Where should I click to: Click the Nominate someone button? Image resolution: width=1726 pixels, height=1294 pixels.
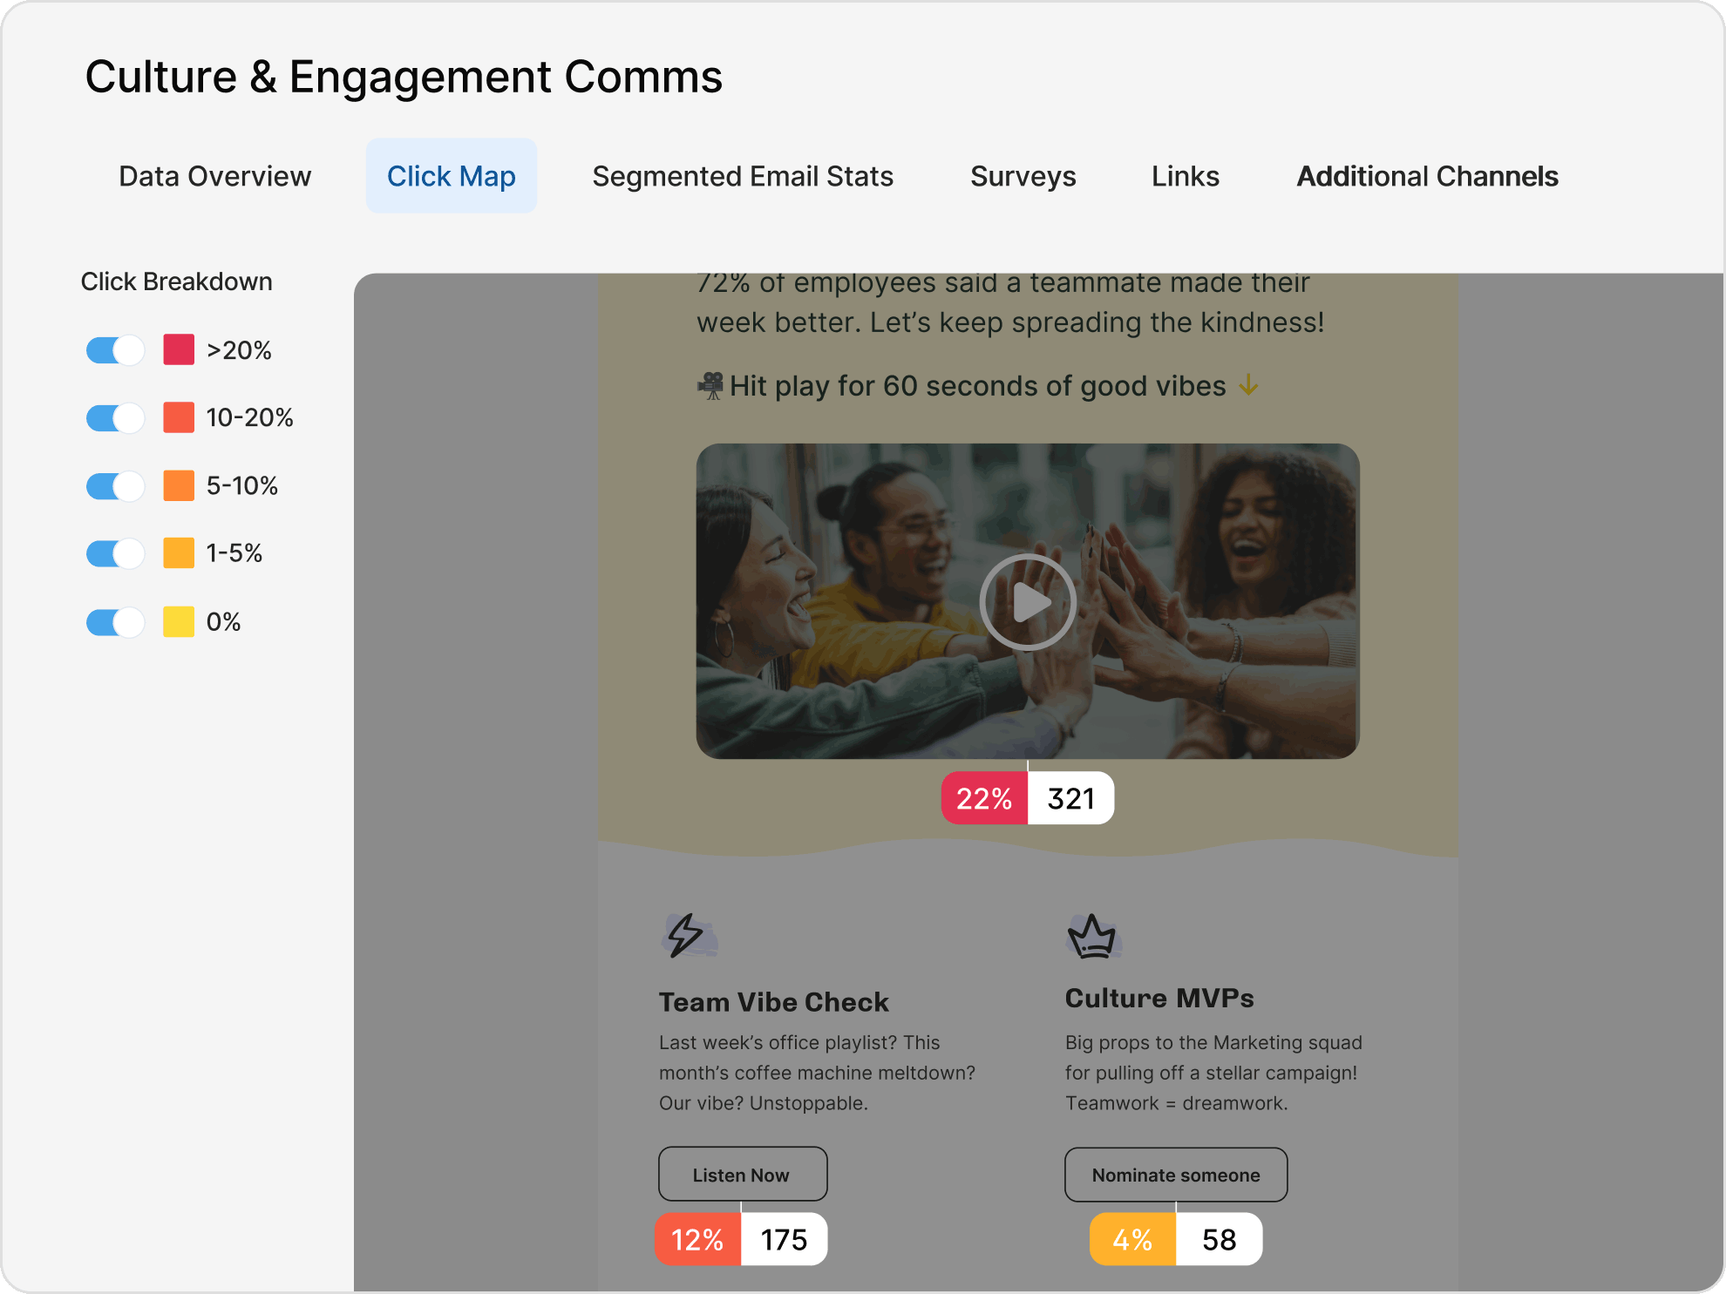(1176, 1174)
